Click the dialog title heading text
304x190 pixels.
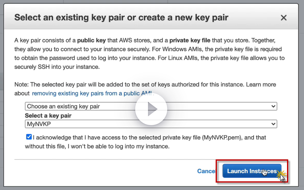click(121, 17)
